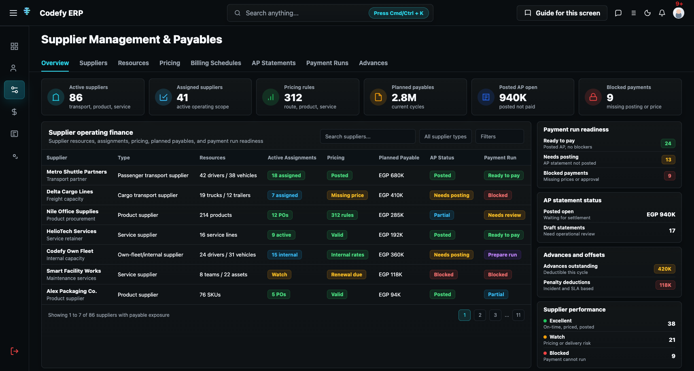Open the chat messages icon in header

(x=618, y=13)
